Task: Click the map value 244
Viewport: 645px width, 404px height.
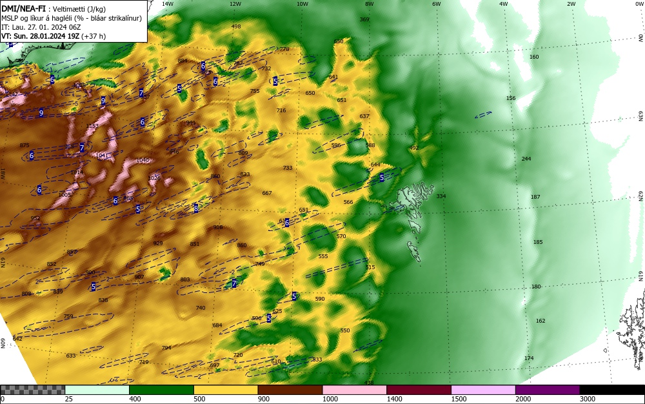Action: pos(526,158)
